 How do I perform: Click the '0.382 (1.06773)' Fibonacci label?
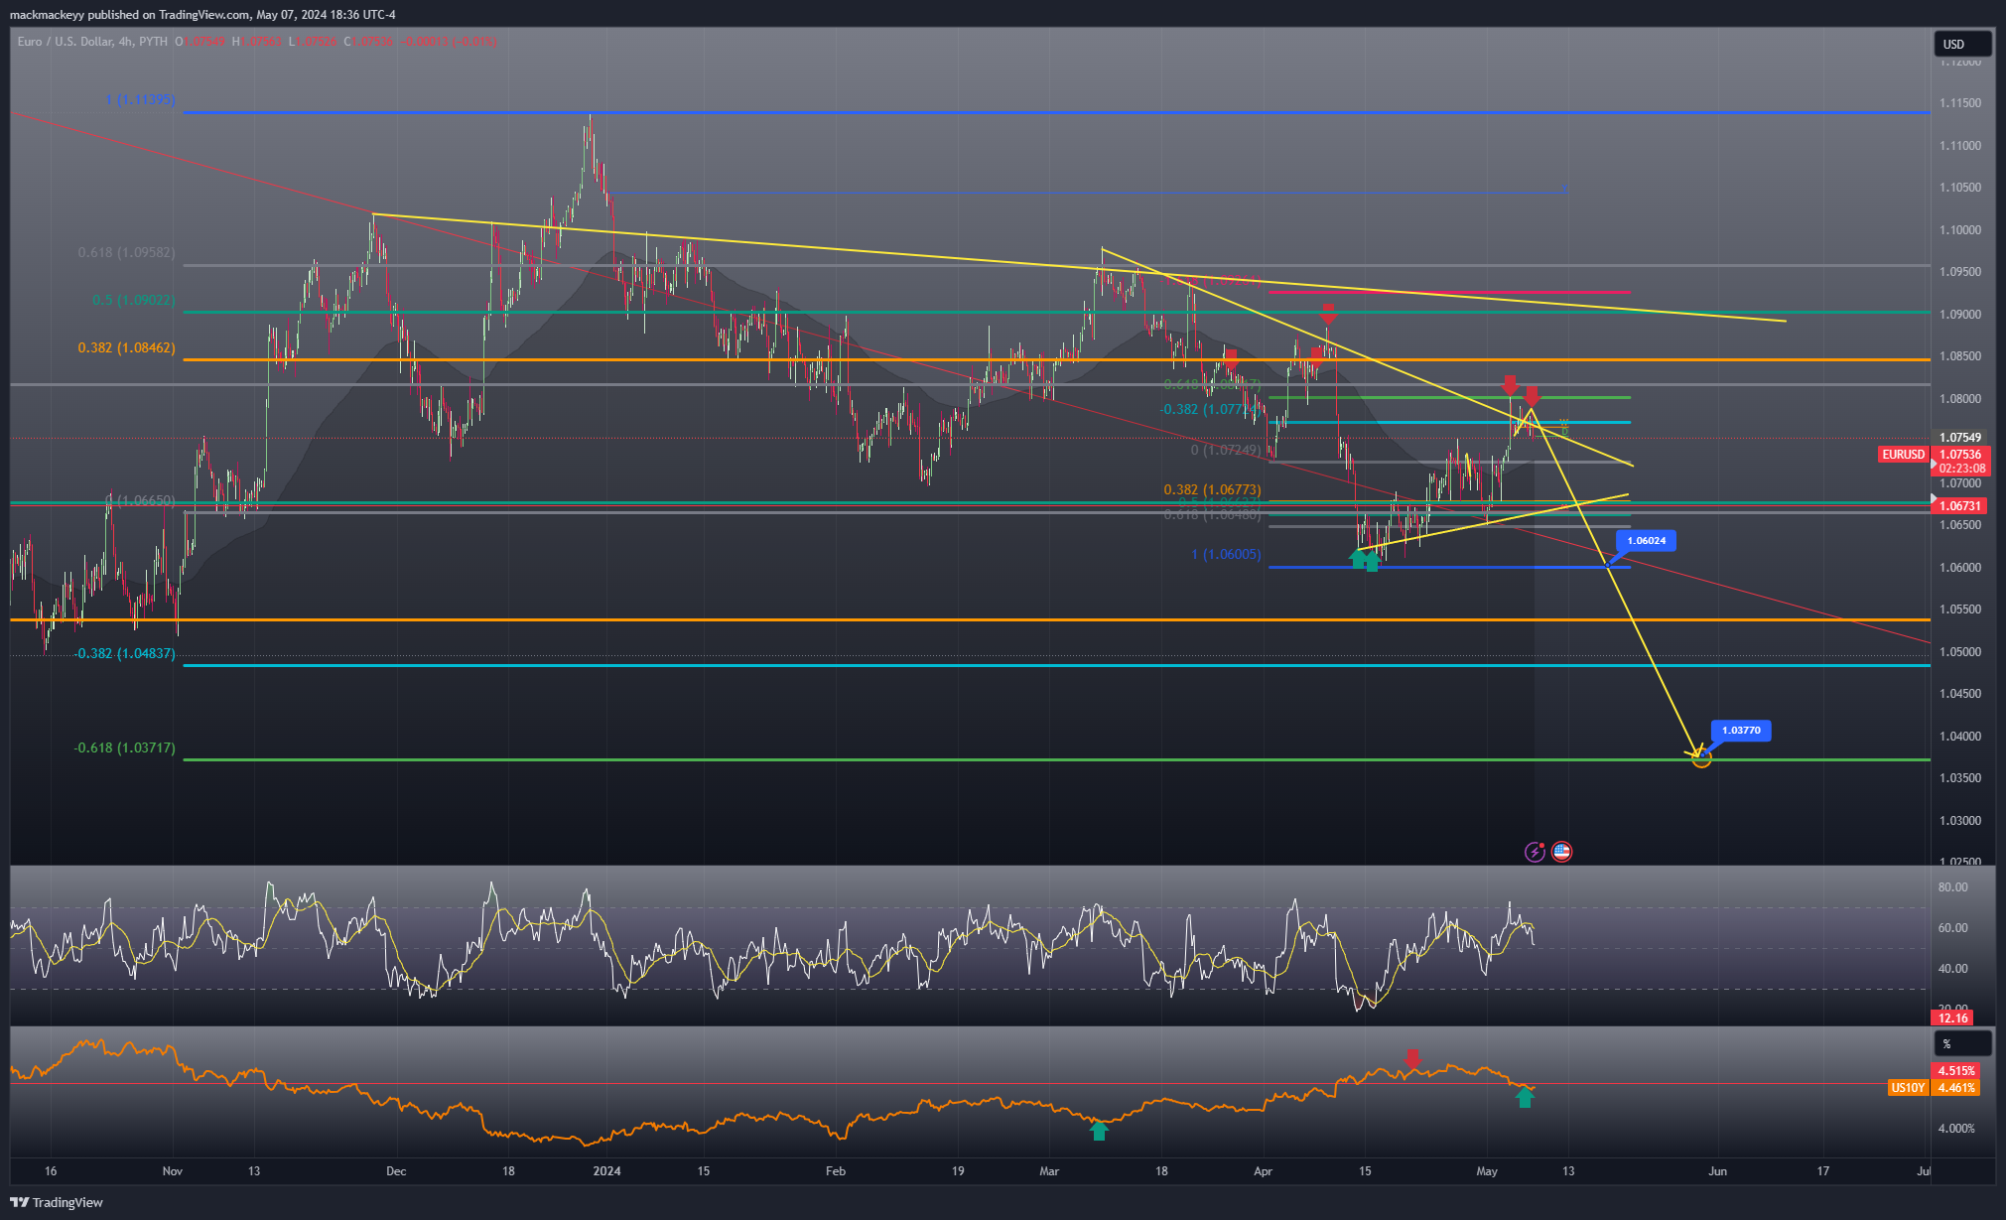pyautogui.click(x=1212, y=490)
